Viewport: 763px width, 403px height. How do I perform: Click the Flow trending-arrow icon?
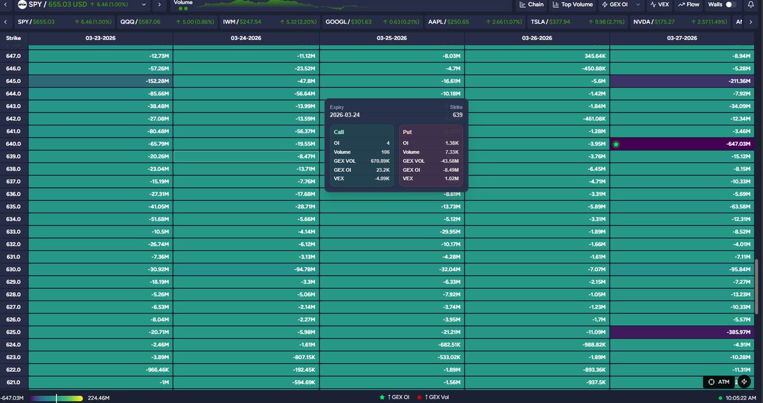coord(681,5)
